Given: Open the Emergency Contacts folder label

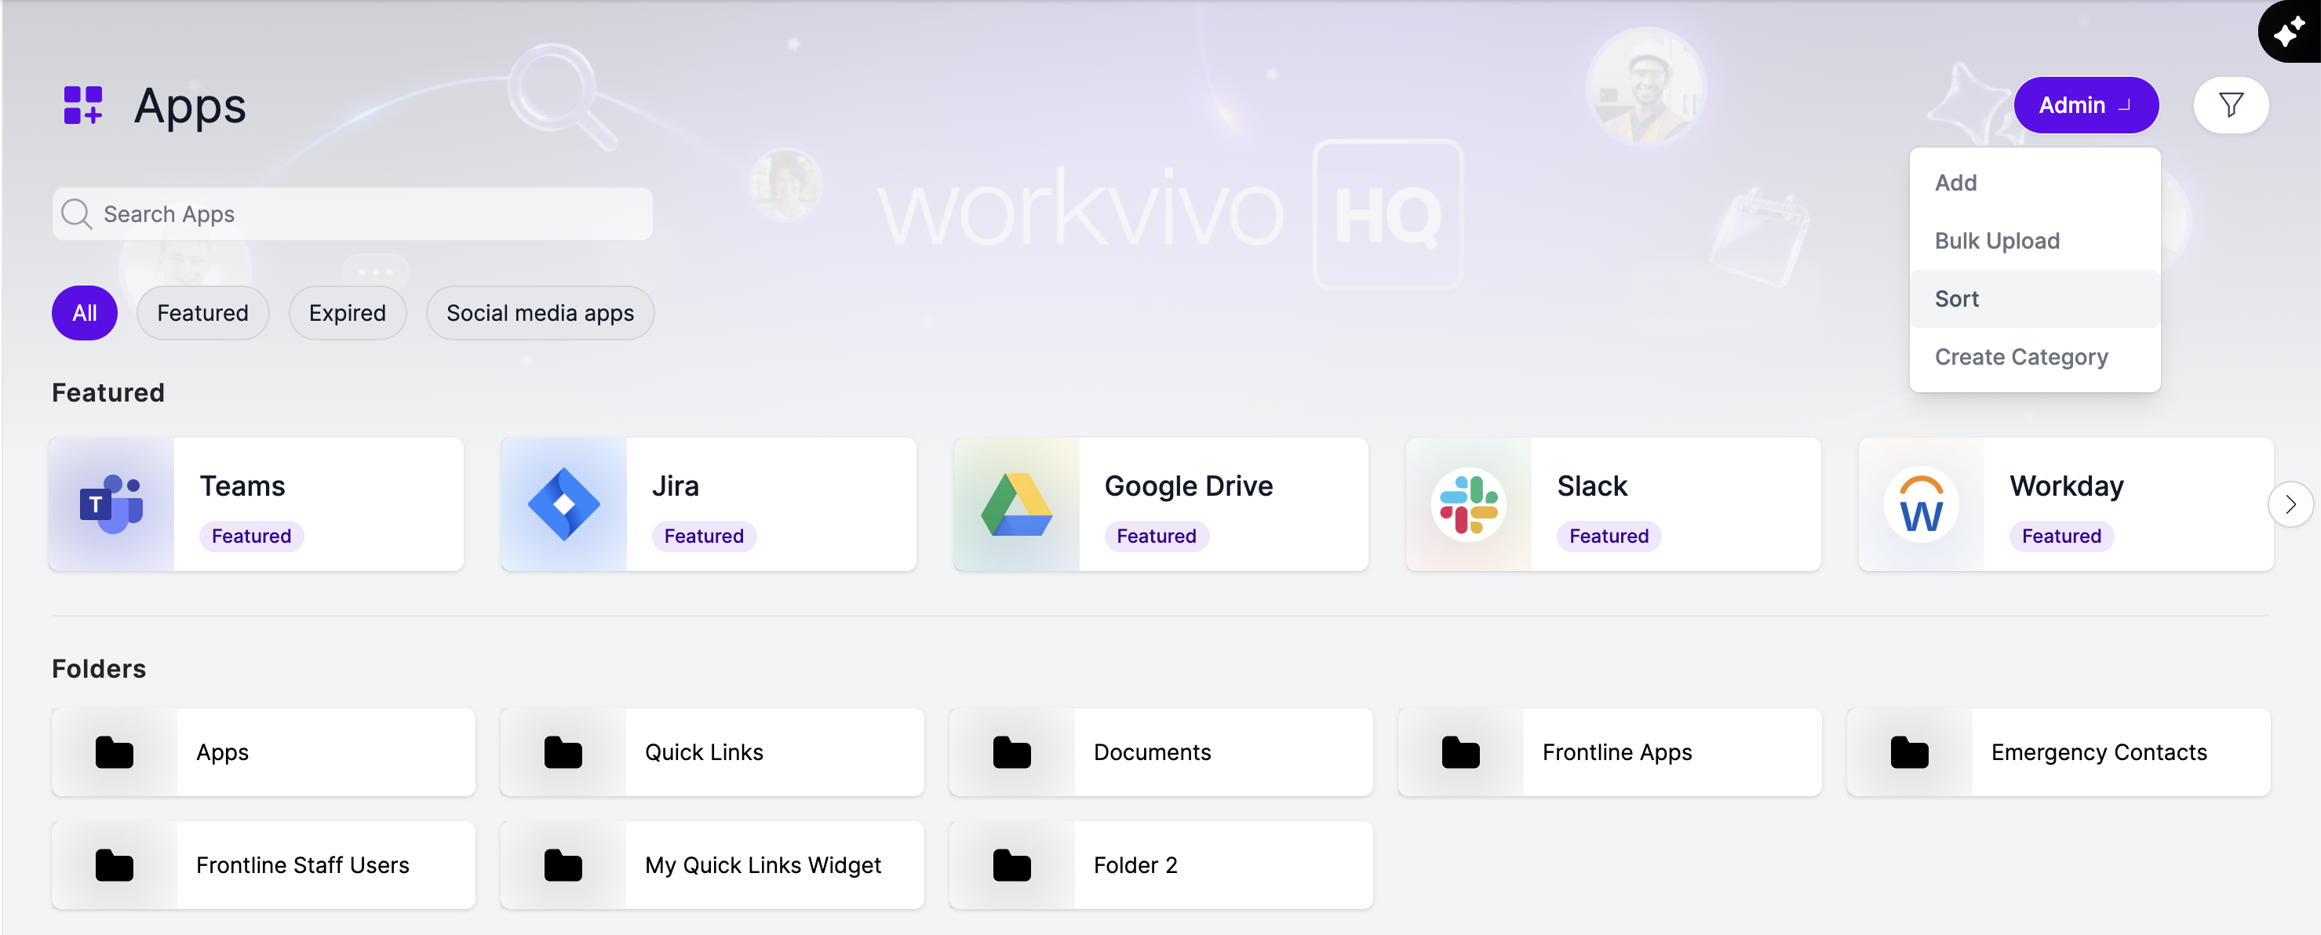Looking at the screenshot, I should point(2098,752).
